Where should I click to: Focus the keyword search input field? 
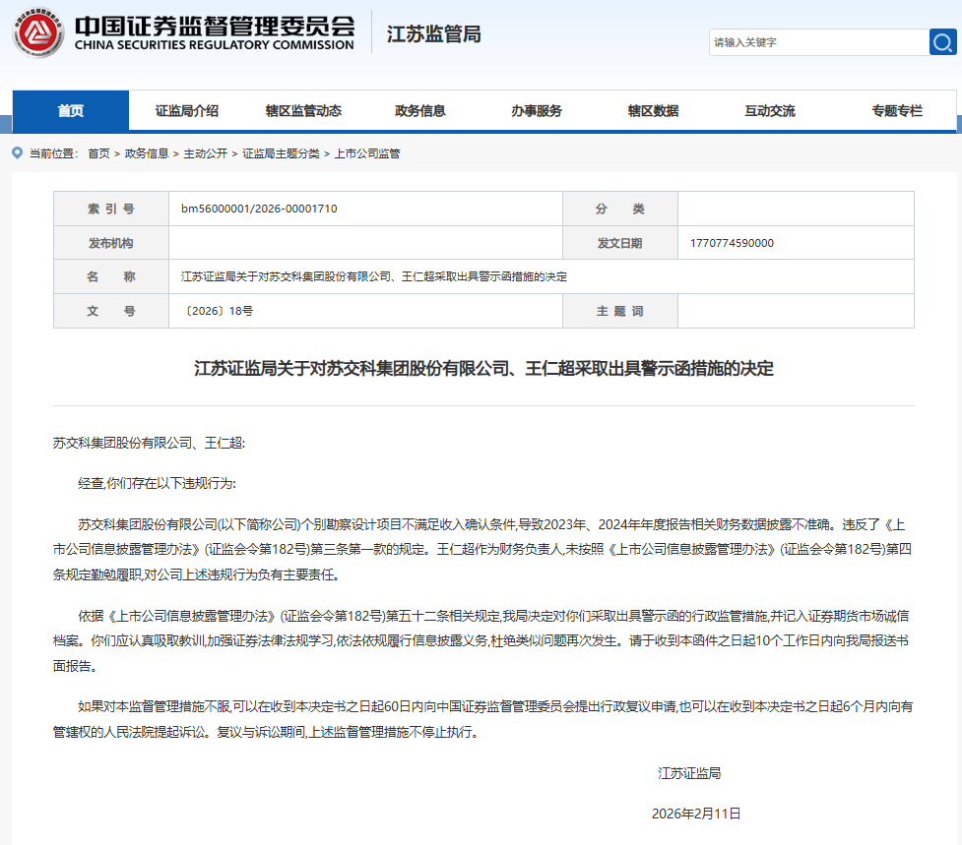(x=817, y=42)
